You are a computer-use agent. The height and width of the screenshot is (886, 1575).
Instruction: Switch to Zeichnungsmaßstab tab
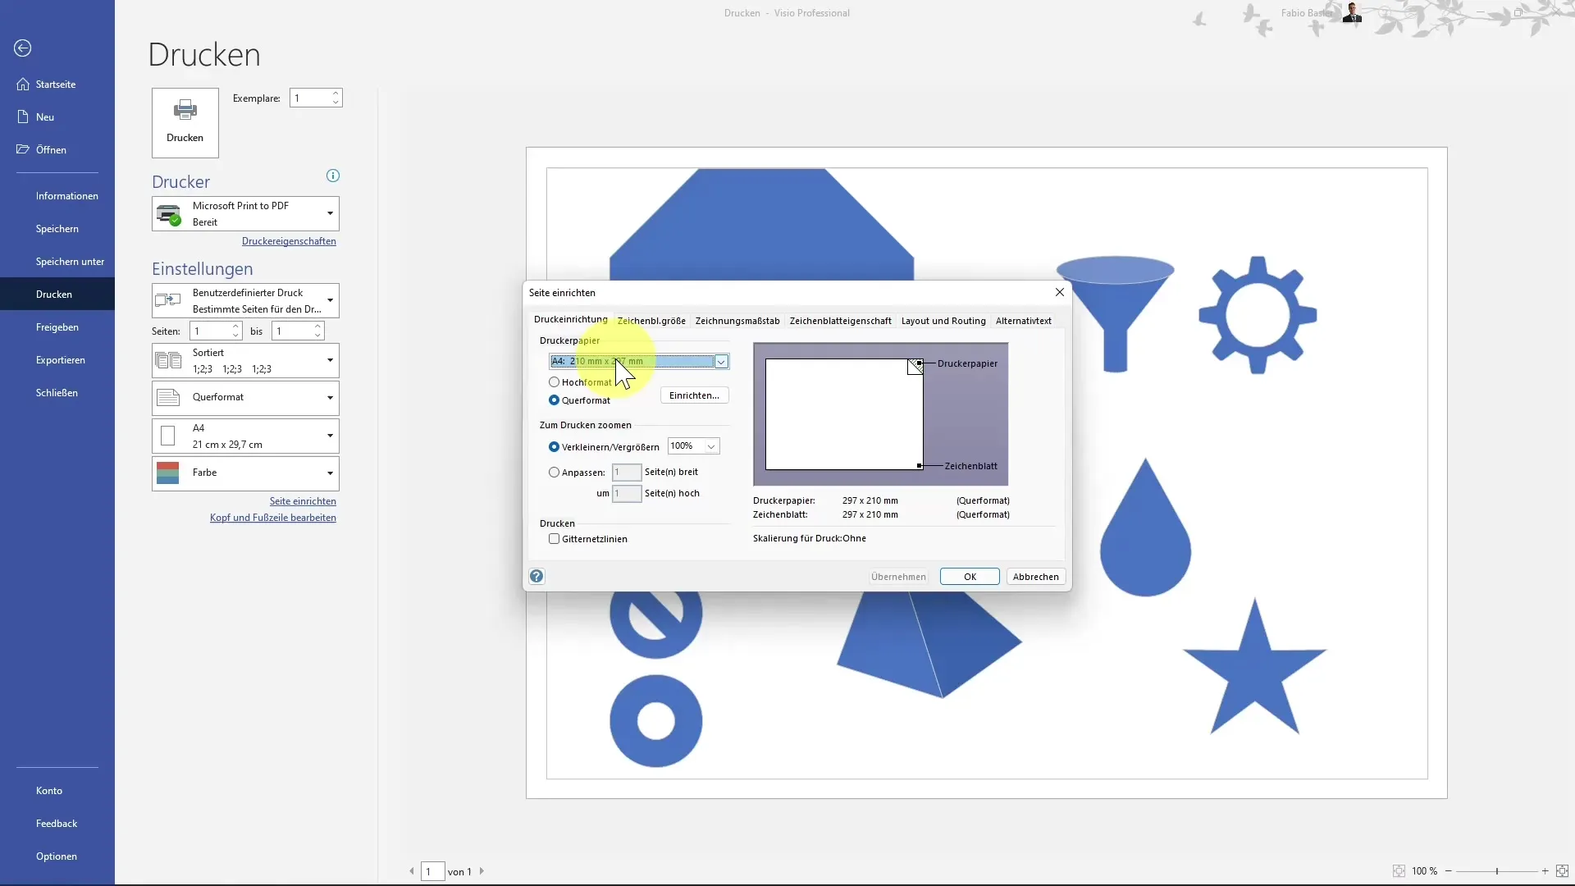pyautogui.click(x=737, y=321)
